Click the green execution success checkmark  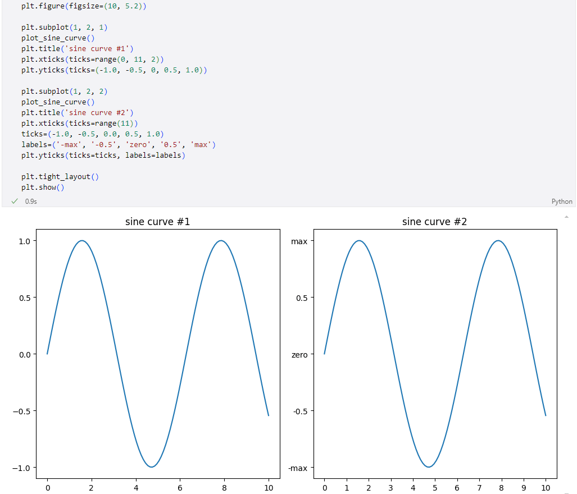[15, 201]
